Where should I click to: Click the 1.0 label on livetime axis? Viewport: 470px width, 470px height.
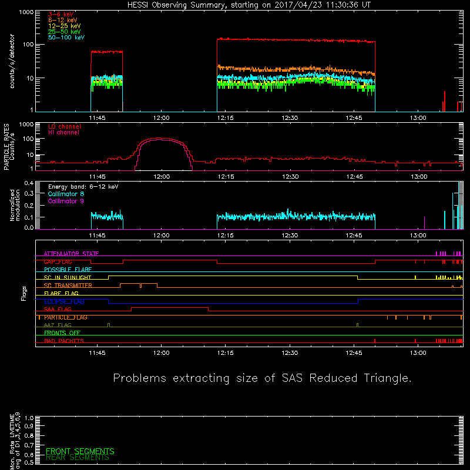[x=29, y=418]
